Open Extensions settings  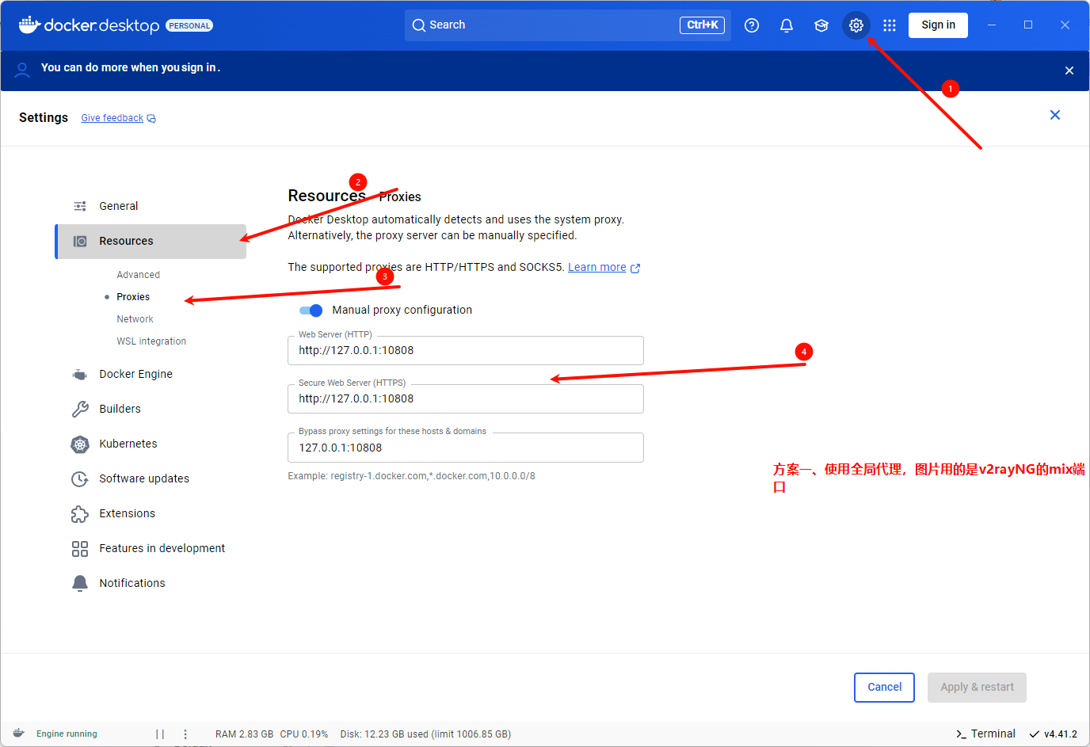(x=151, y=513)
